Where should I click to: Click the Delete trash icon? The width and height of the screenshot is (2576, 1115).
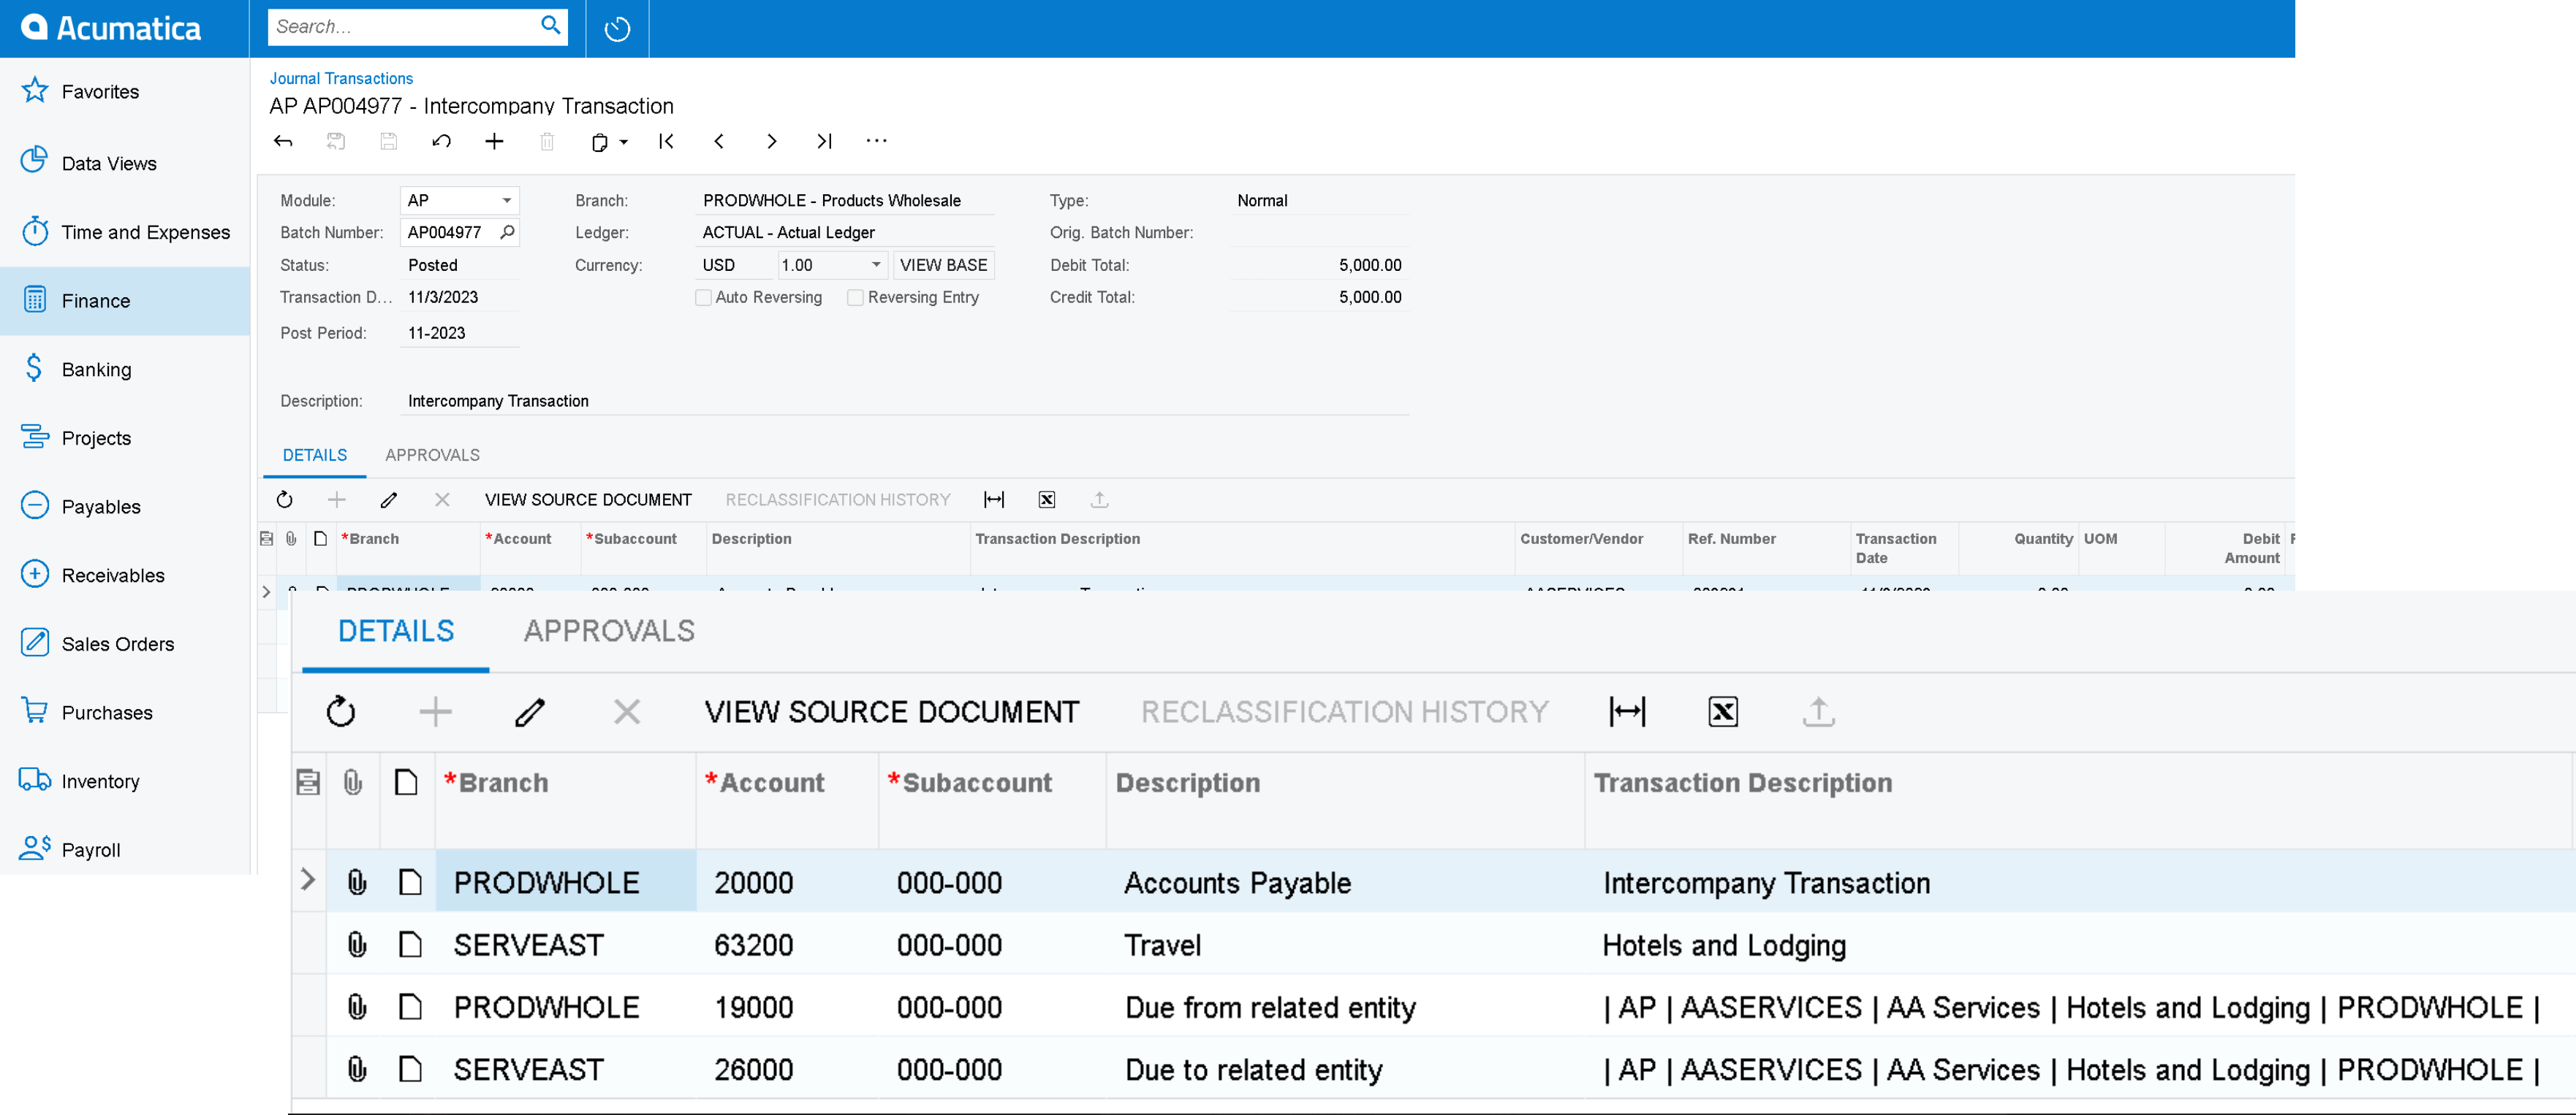[x=547, y=141]
